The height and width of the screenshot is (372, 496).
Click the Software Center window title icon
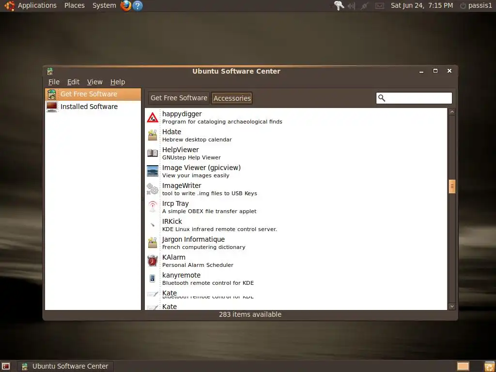click(x=50, y=71)
